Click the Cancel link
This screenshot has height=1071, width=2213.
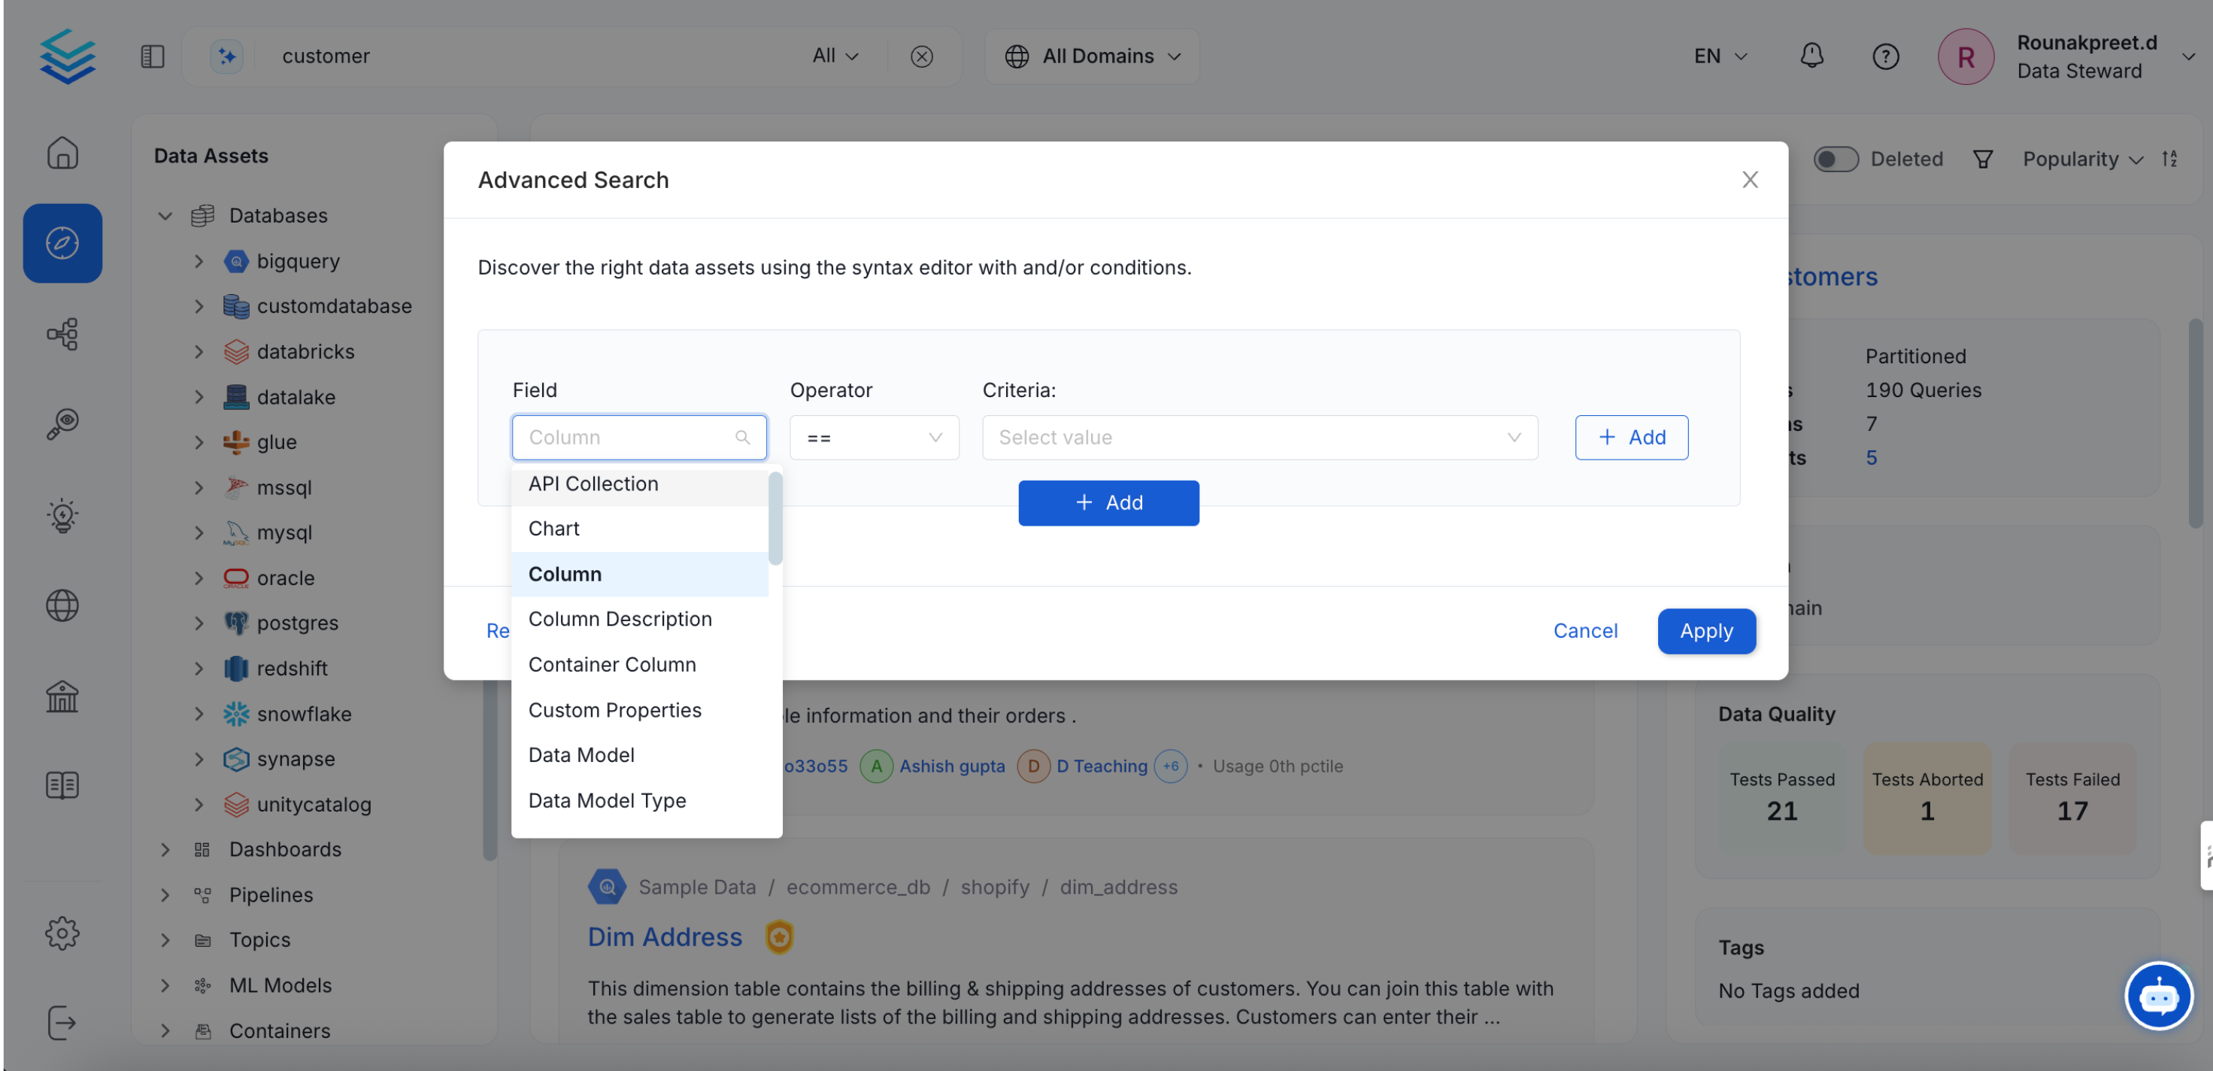click(x=1585, y=630)
